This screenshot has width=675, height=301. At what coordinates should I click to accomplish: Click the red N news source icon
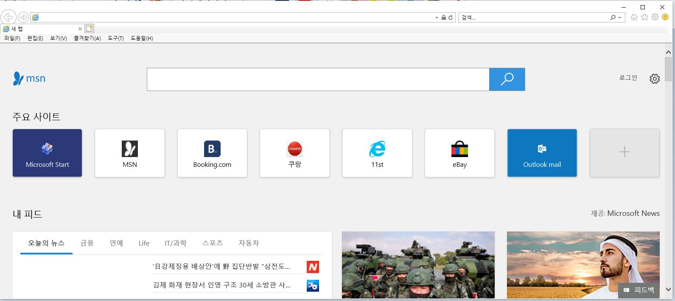coord(313,267)
